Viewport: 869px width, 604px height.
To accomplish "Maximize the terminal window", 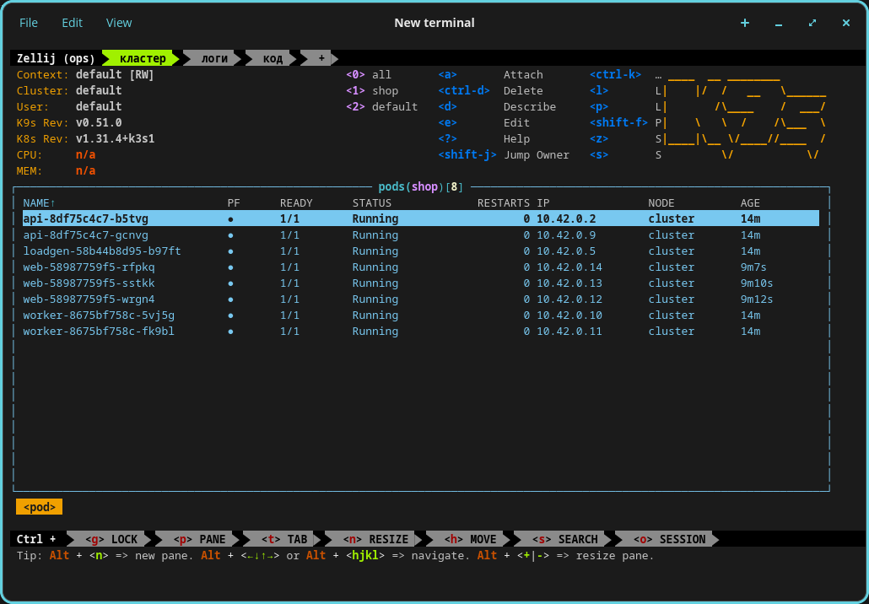I will 812,23.
